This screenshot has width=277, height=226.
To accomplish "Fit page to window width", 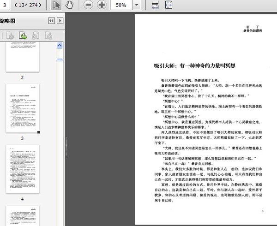I will tap(155, 5).
